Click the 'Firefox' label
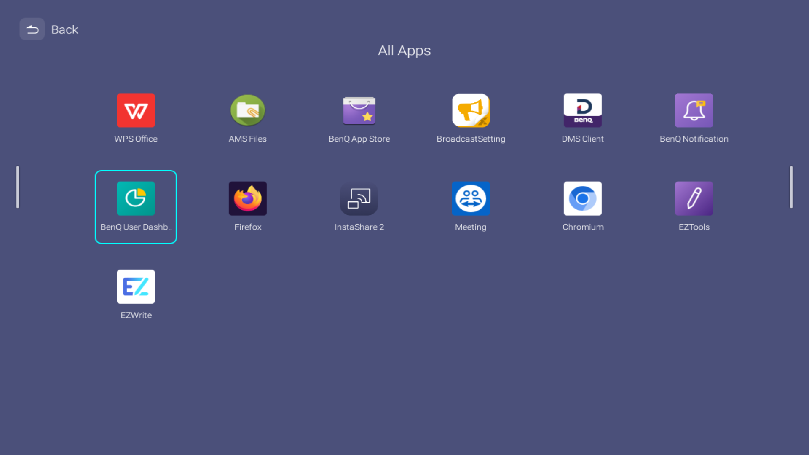 click(x=248, y=227)
